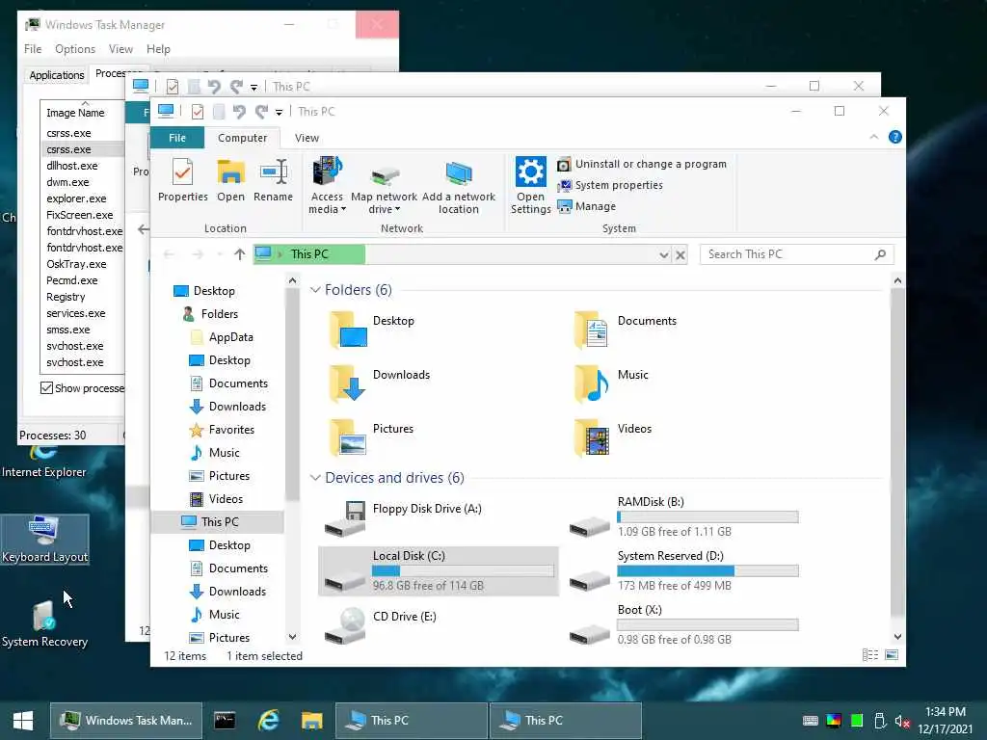Open Task Manager File menu
Image resolution: width=987 pixels, height=740 pixels.
(33, 49)
